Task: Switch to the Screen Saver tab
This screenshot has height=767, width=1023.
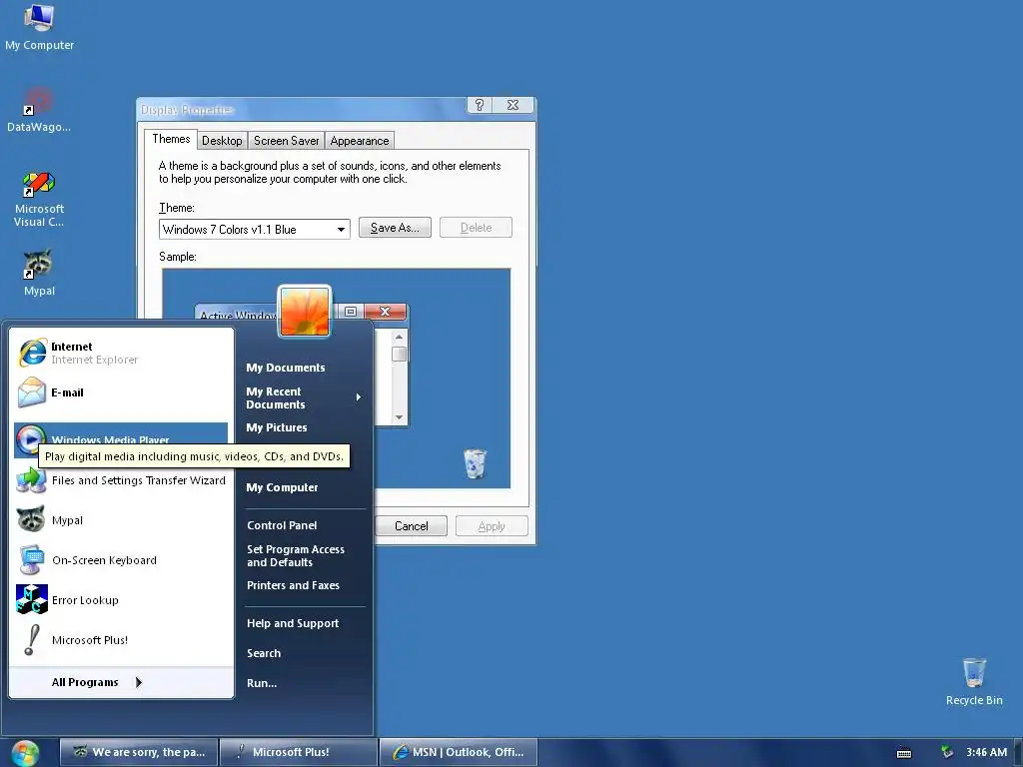Action: [x=287, y=141]
